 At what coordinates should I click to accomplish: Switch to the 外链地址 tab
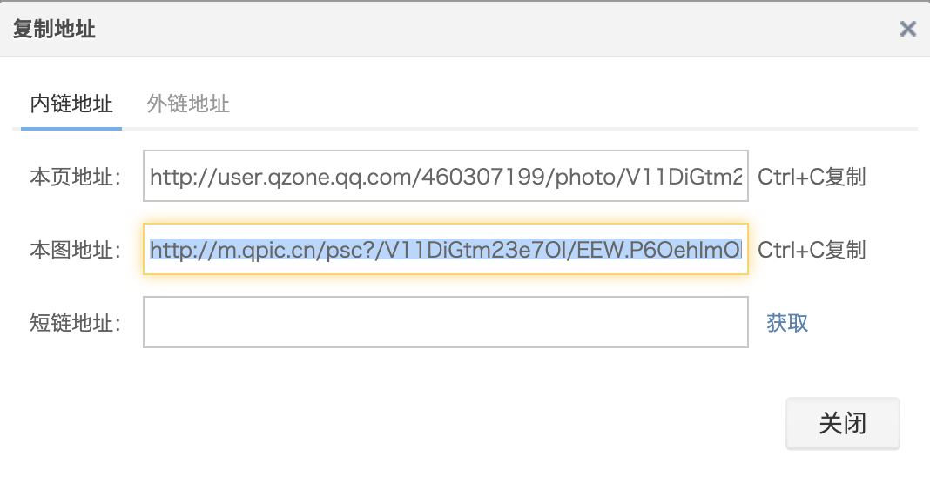(188, 104)
